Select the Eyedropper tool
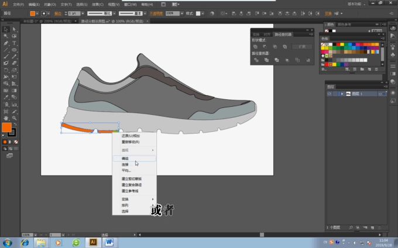Viewport: 398px width, 248px height. click(x=6, y=97)
